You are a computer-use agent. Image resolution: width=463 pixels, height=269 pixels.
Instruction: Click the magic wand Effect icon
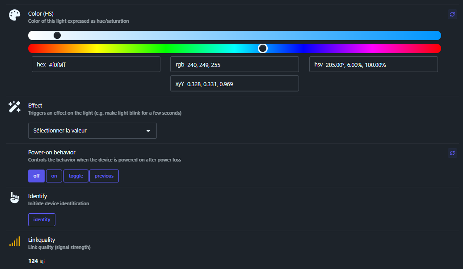[x=15, y=107]
